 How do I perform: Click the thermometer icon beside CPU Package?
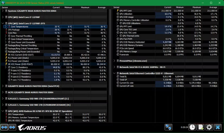6,30
